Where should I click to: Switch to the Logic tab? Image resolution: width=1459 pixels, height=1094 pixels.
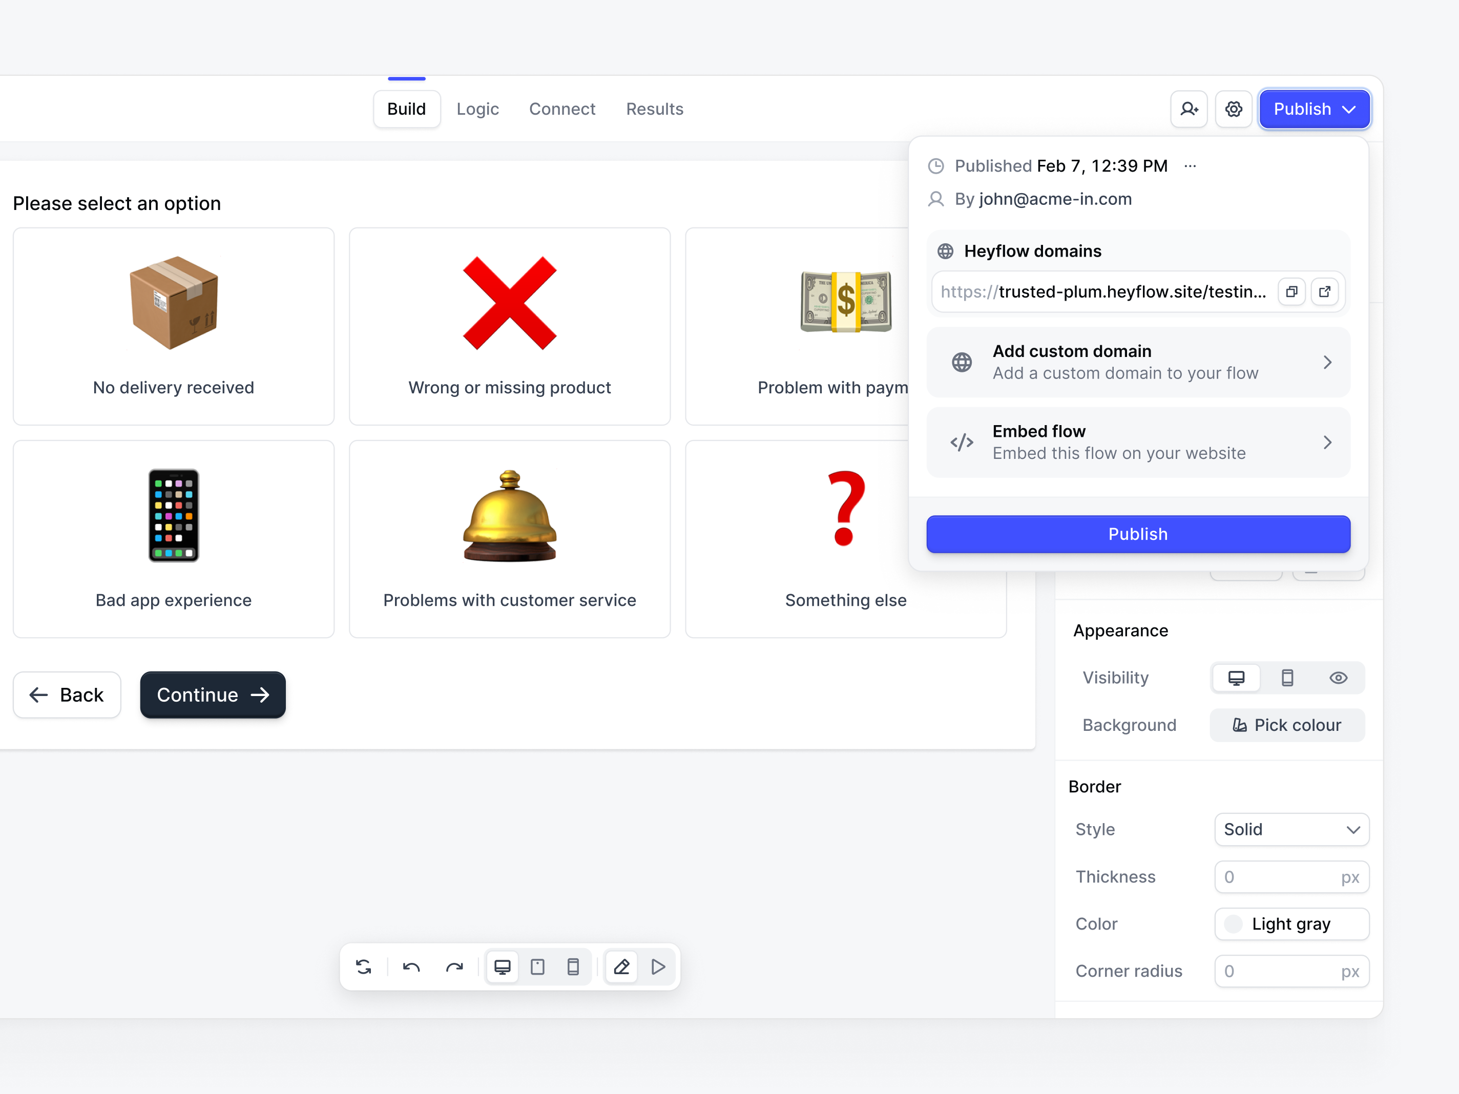(477, 109)
